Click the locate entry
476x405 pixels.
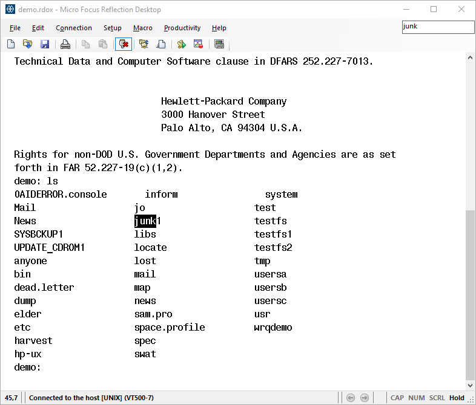pyautogui.click(x=151, y=247)
